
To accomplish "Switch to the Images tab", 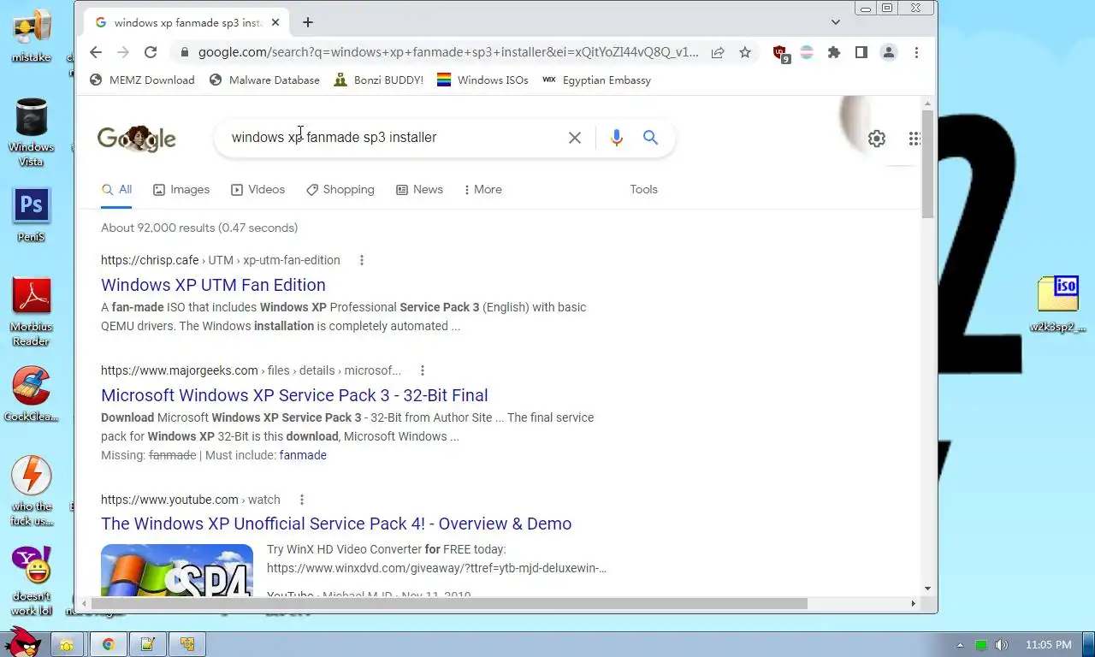I will tap(181, 190).
